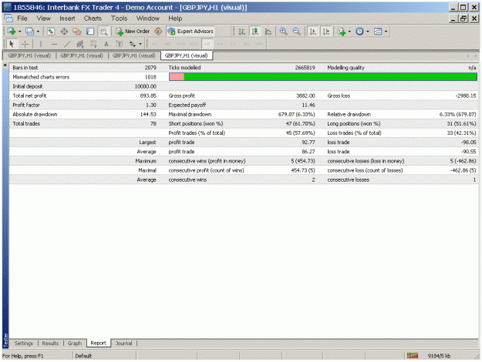
Task: Select the Arrows objects icon
Action: point(133,44)
